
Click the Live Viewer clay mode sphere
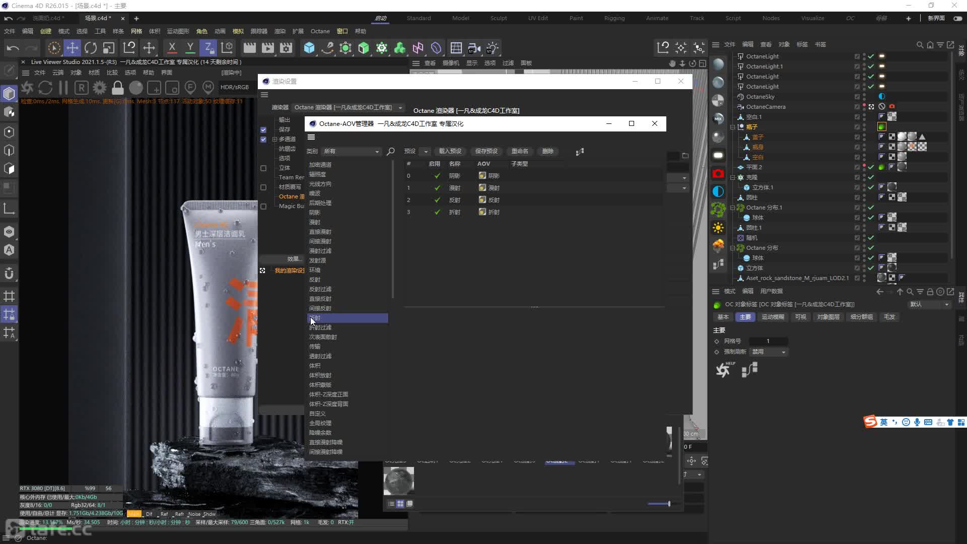[136, 88]
